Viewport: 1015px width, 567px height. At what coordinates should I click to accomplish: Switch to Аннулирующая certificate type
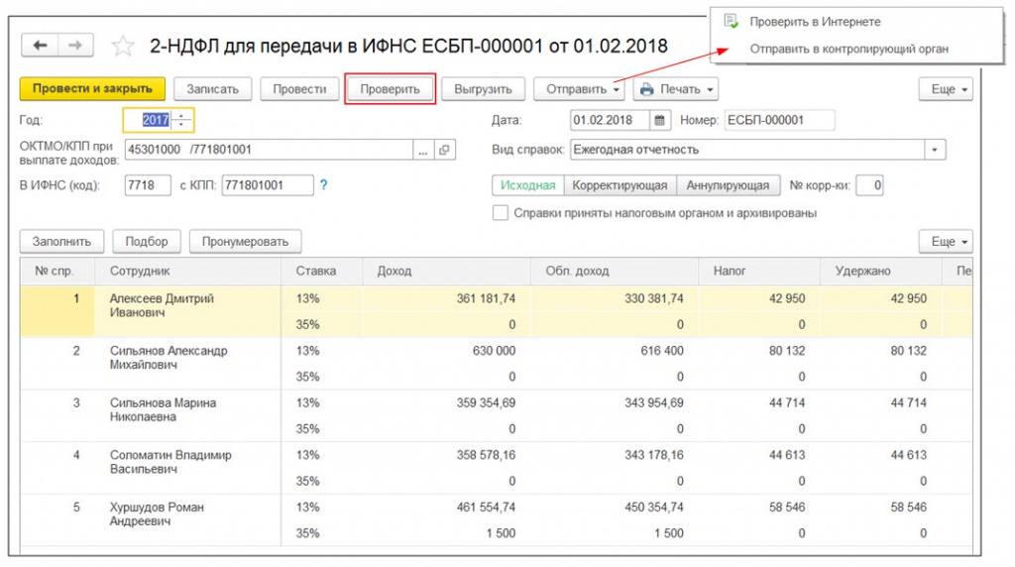727,185
